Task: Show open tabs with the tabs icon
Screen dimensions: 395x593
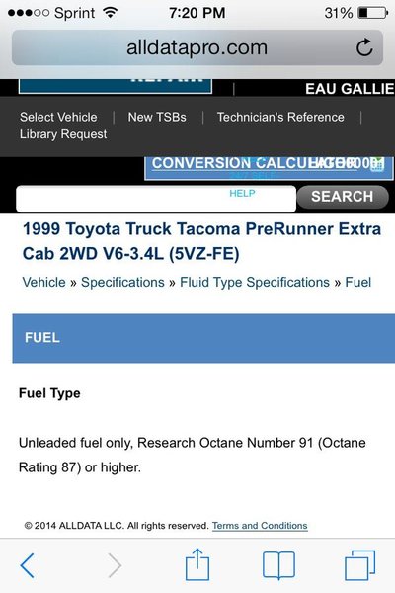Action: pos(360,565)
